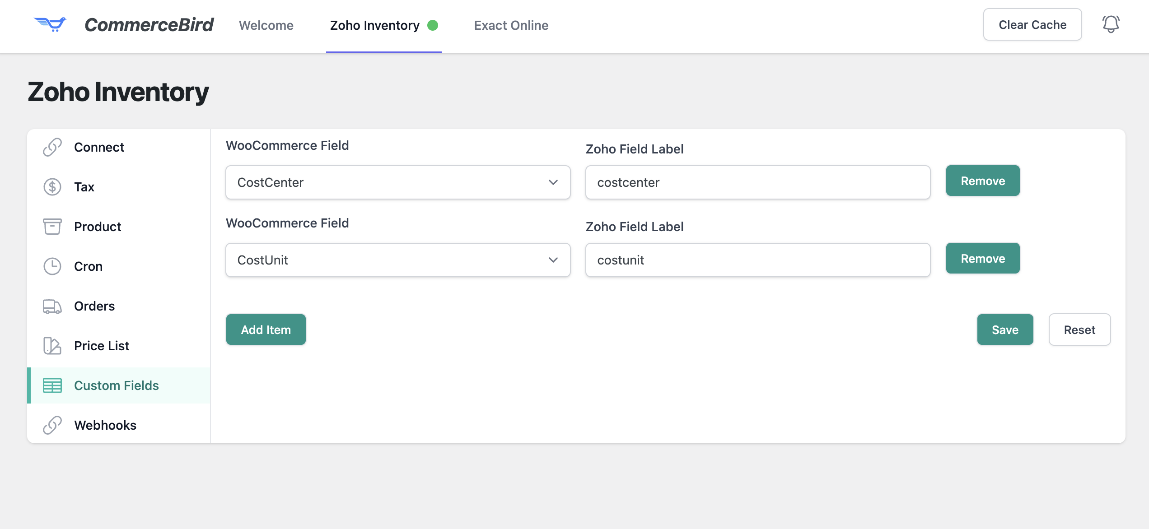Click the Zoho Inventory page heading

118,92
